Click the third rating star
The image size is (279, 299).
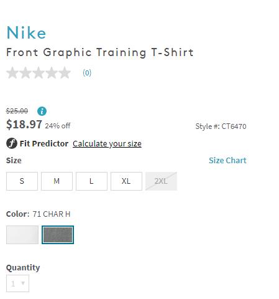(x=39, y=73)
